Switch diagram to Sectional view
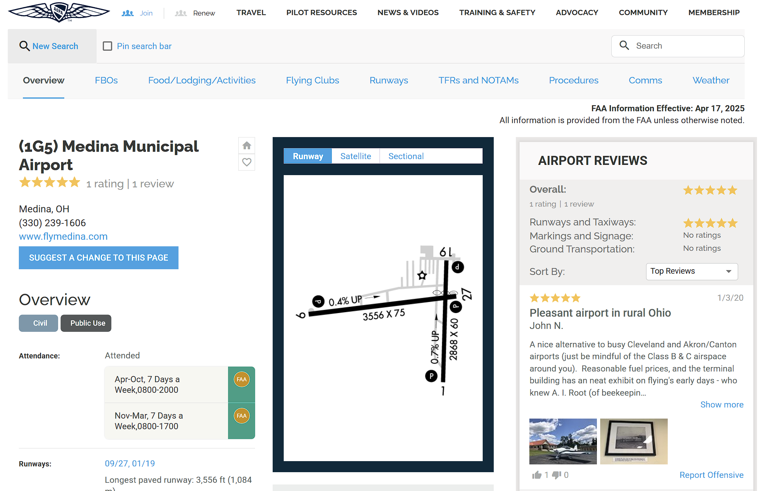 pos(406,156)
